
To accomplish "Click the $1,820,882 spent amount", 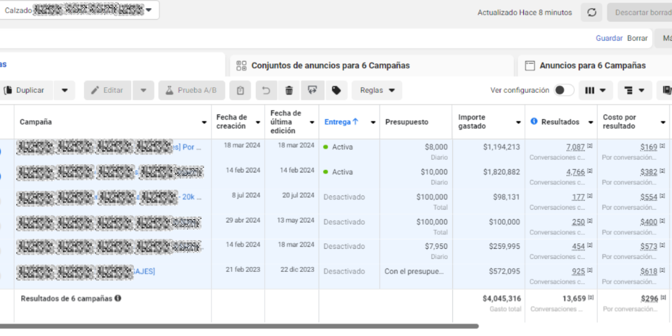I will coord(502,172).
